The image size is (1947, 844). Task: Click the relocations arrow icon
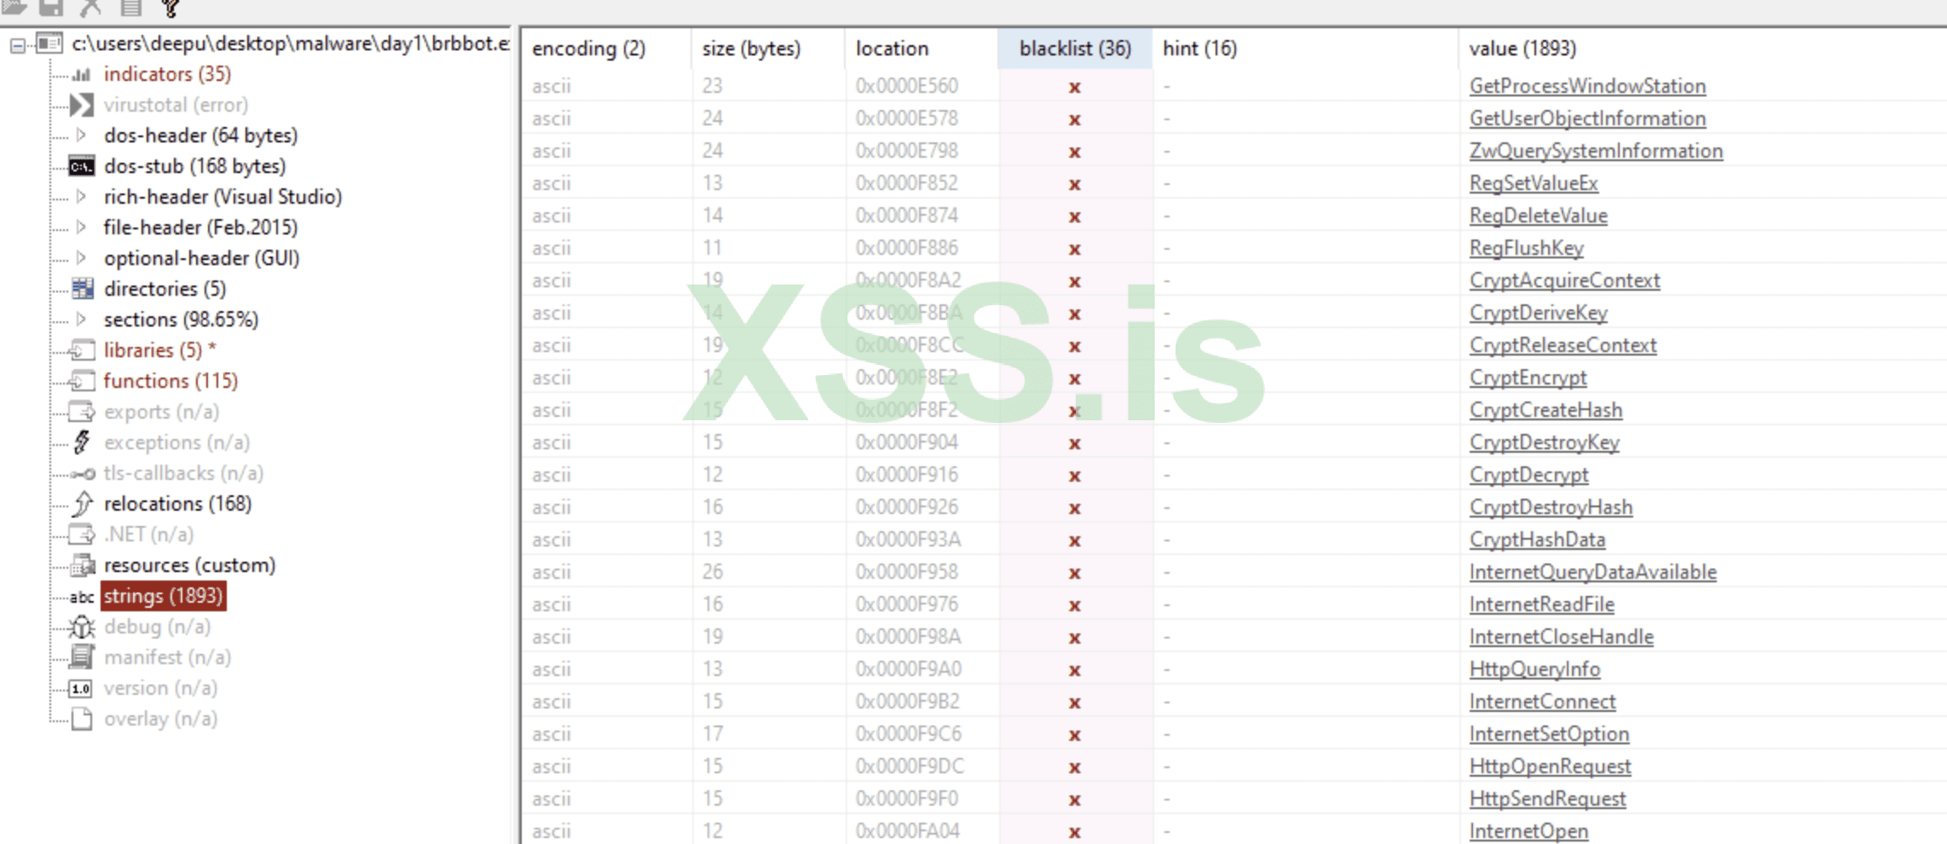coord(82,504)
